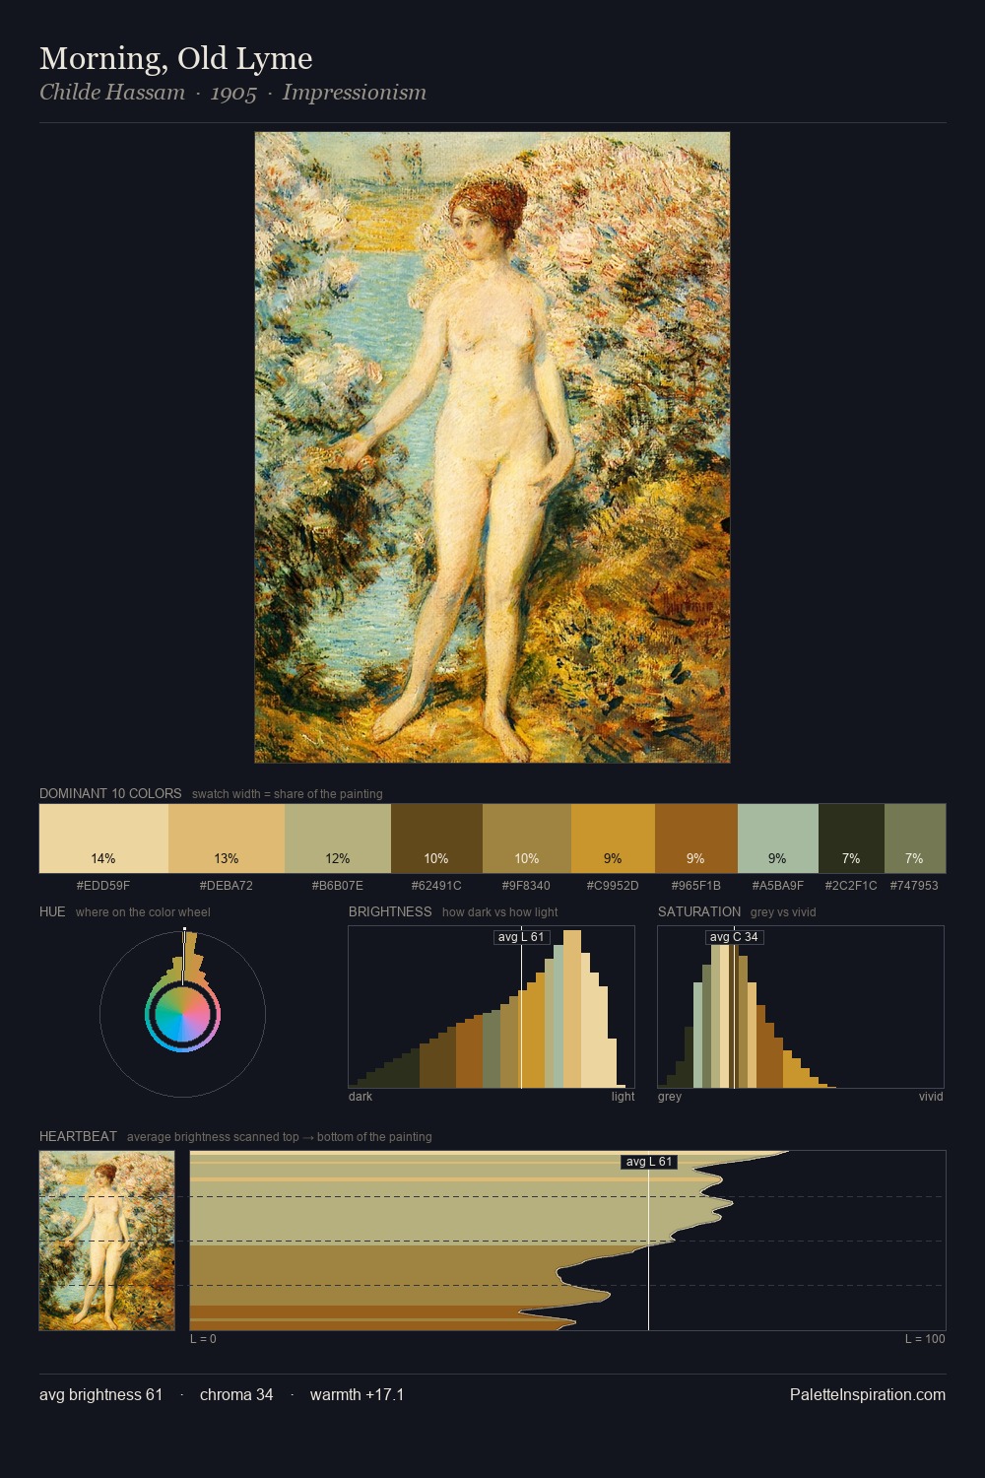Click the BRIGHTNESS section heading
The width and height of the screenshot is (985, 1478).
(390, 911)
